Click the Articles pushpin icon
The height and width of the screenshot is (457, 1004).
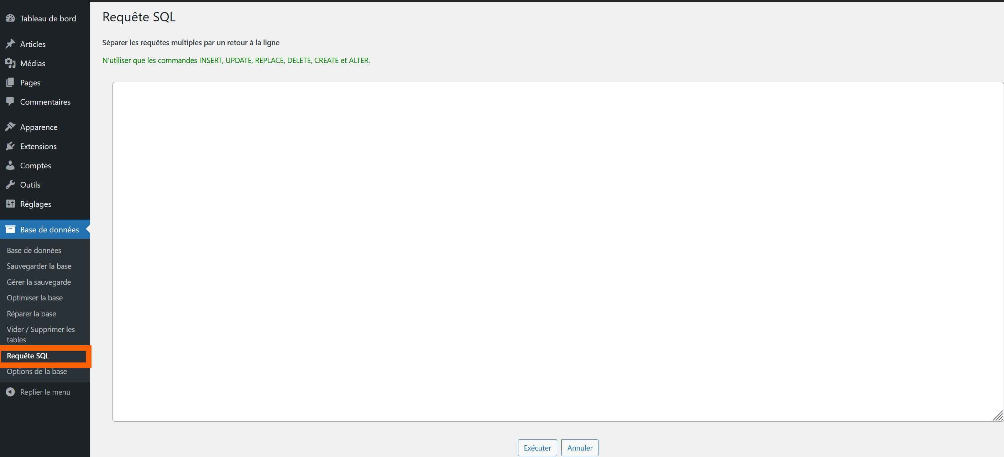coord(11,44)
